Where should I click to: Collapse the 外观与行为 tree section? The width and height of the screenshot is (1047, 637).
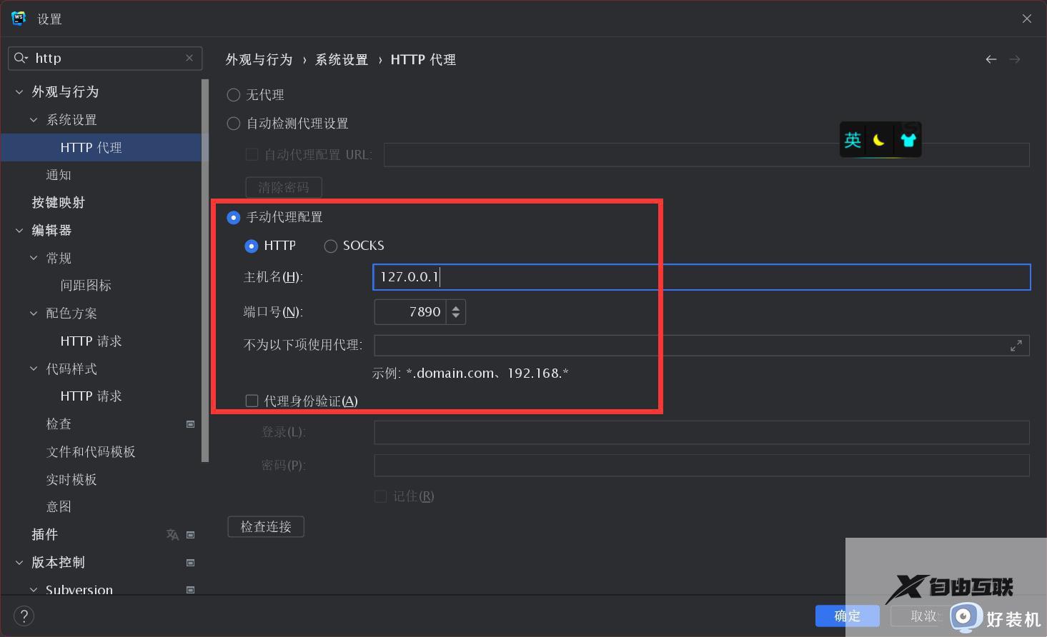(18, 91)
